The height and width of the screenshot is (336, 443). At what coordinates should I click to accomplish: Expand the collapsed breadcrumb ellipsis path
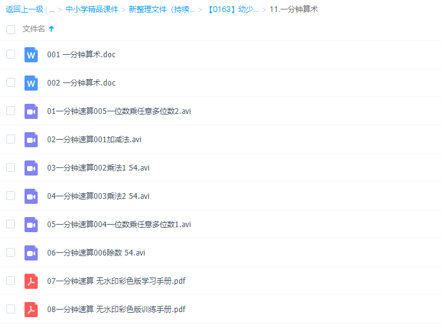coord(52,9)
